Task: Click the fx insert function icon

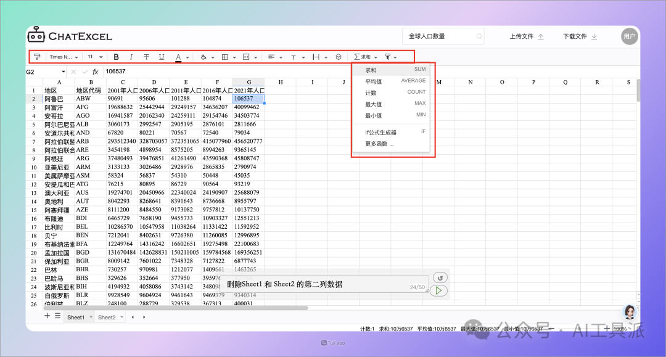Action: click(x=96, y=72)
